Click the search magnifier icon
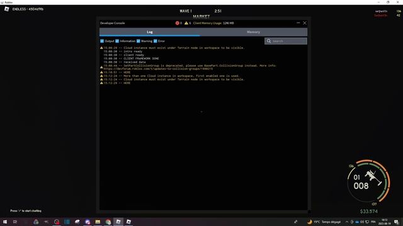 pos(269,41)
